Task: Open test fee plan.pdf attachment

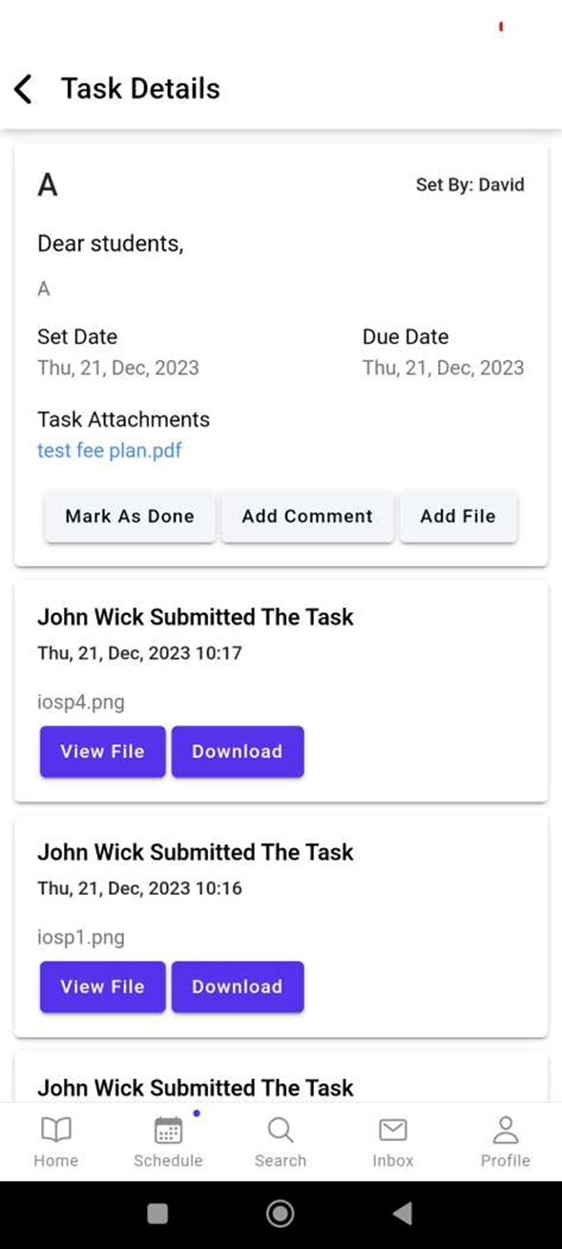Action: (x=110, y=450)
